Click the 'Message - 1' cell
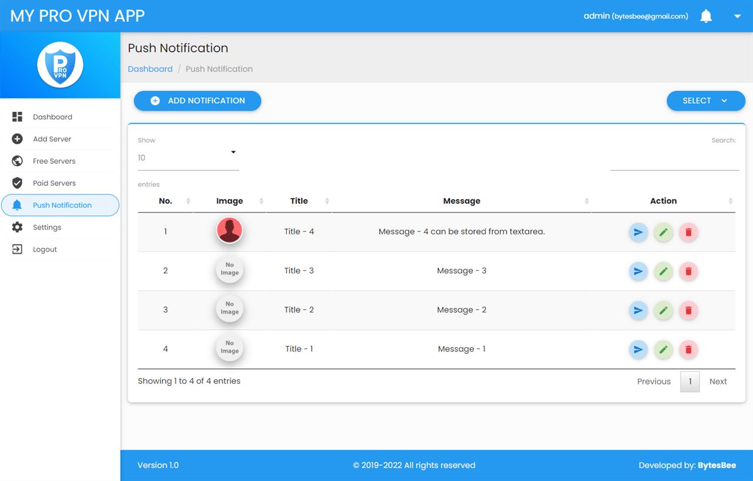Image resolution: width=753 pixels, height=481 pixels. [462, 349]
